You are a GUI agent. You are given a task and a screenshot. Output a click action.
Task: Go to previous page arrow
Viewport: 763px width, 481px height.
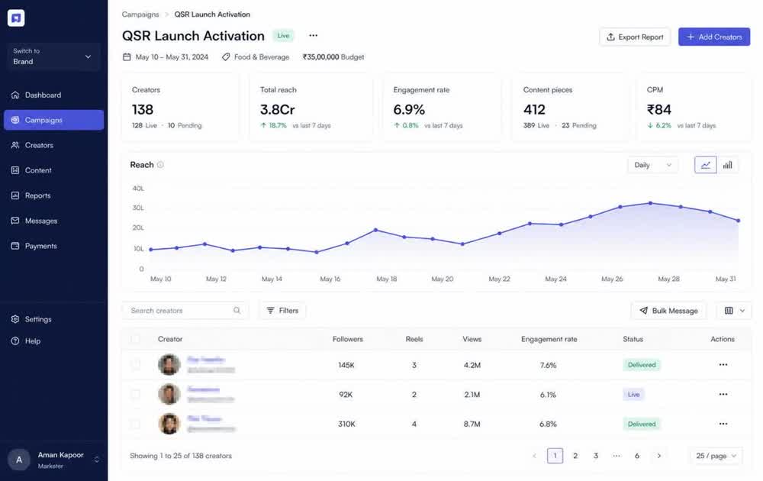[534, 456]
